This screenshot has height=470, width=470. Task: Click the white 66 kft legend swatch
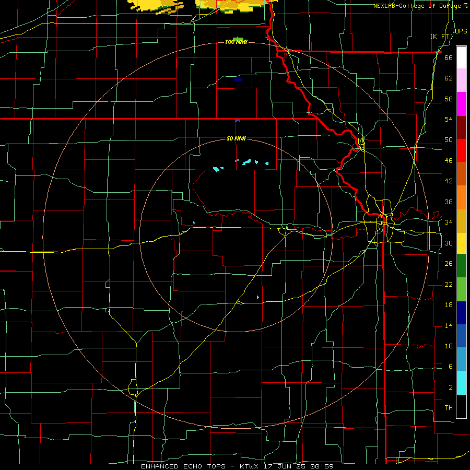pyautogui.click(x=461, y=57)
